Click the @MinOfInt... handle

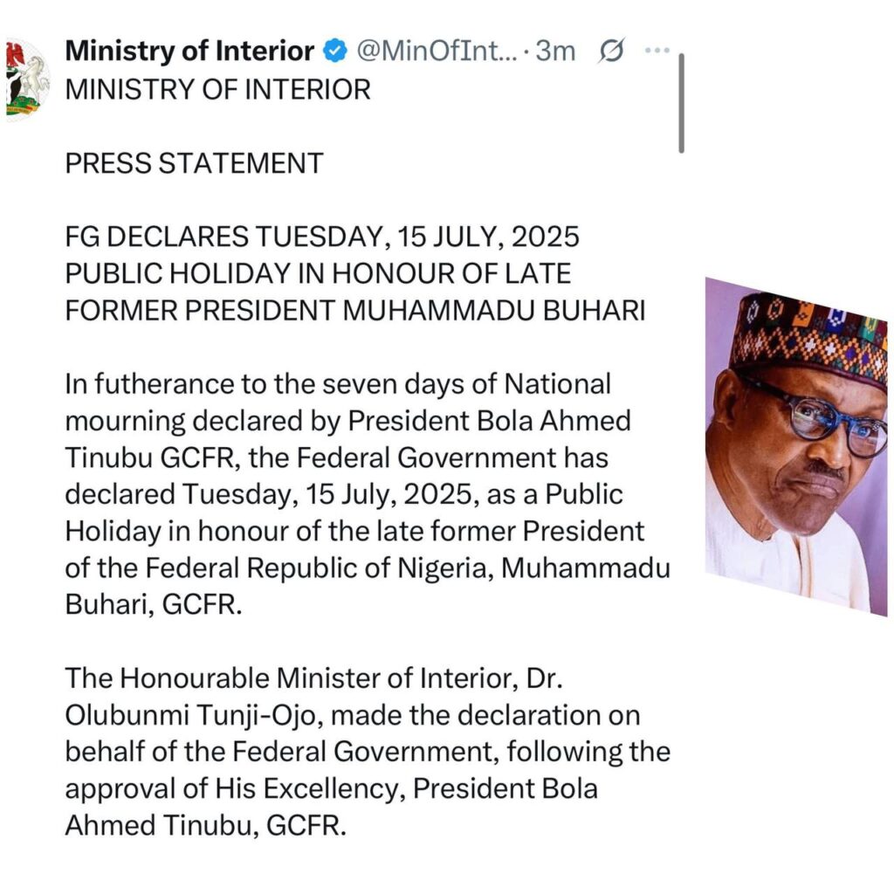click(437, 52)
